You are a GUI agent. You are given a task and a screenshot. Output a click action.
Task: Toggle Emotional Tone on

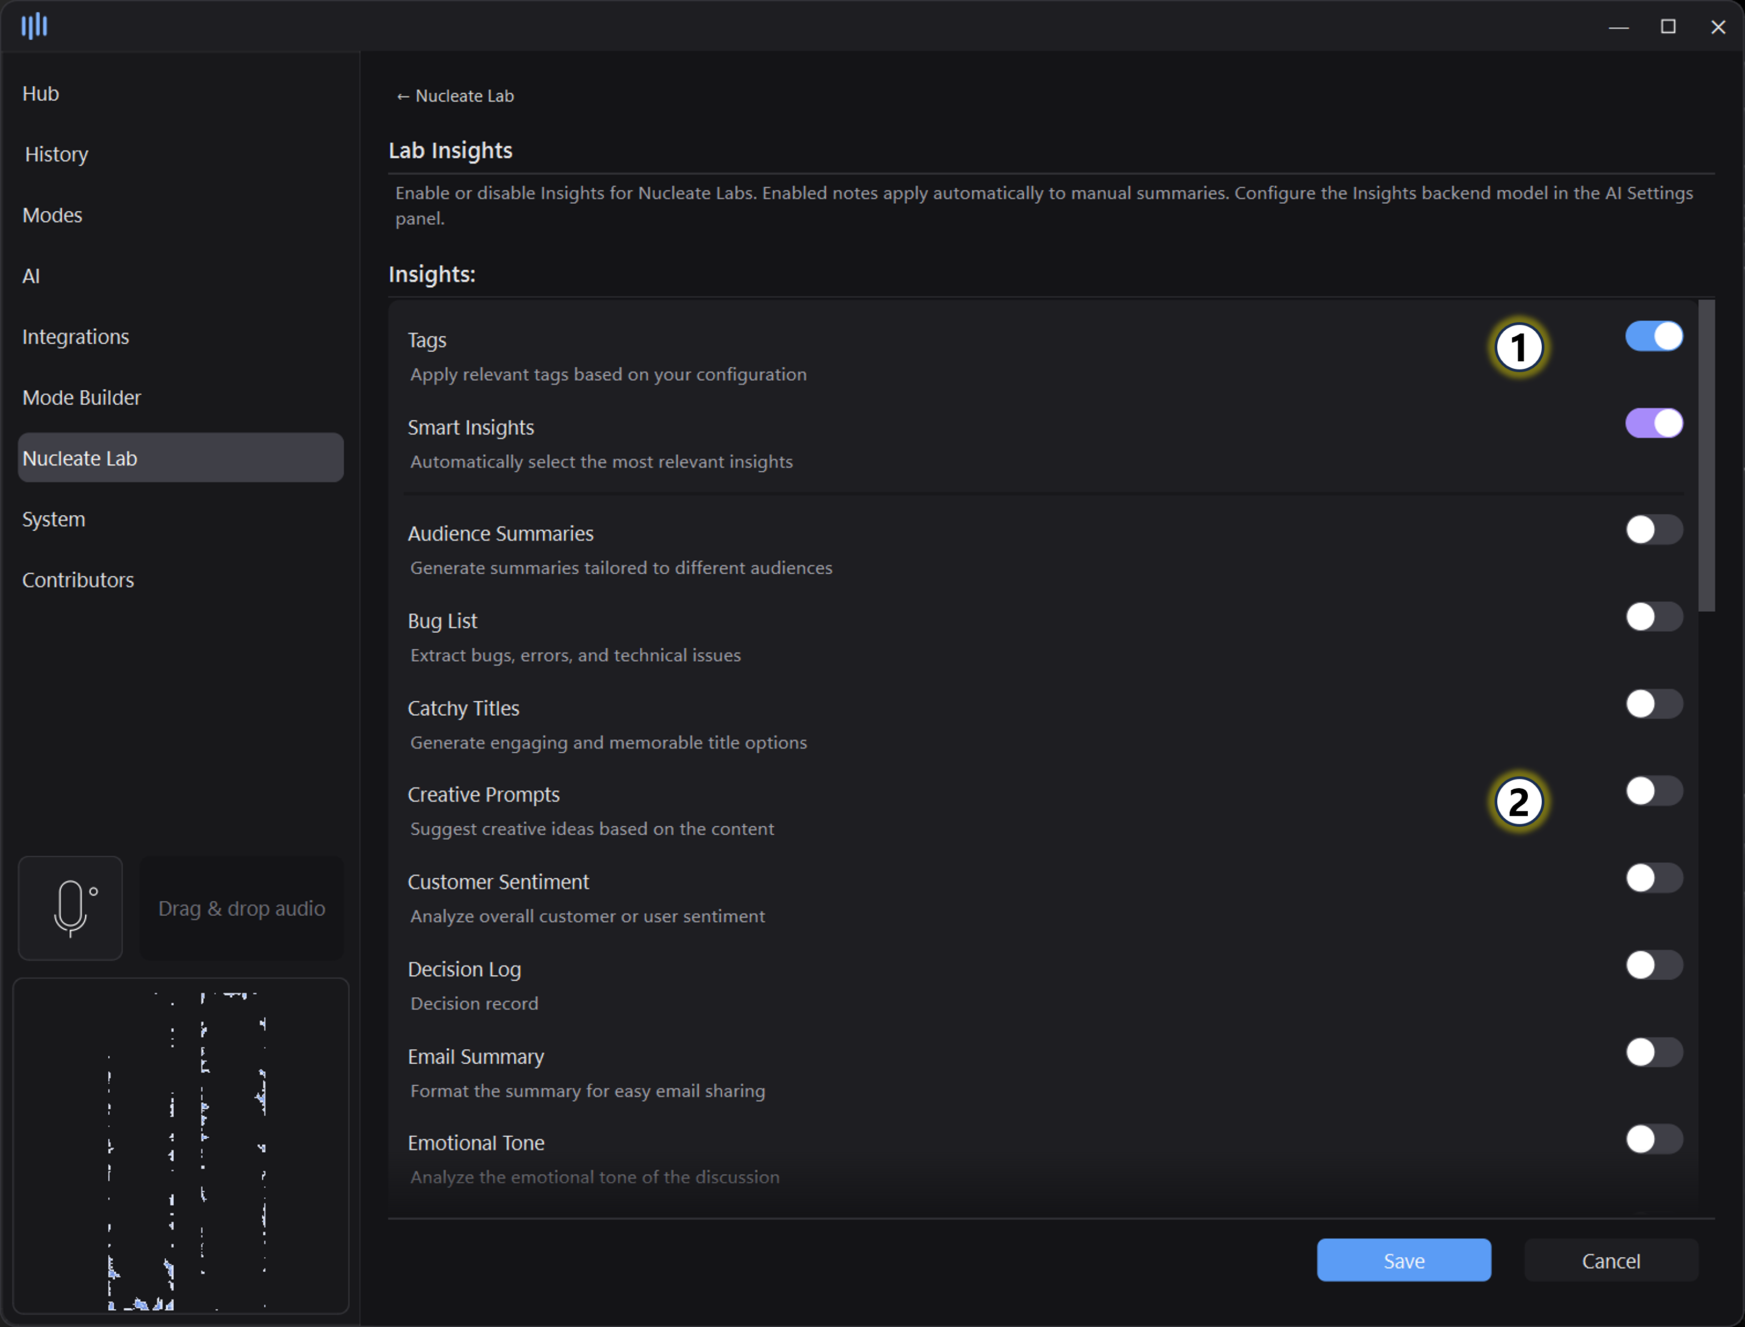[1653, 1139]
